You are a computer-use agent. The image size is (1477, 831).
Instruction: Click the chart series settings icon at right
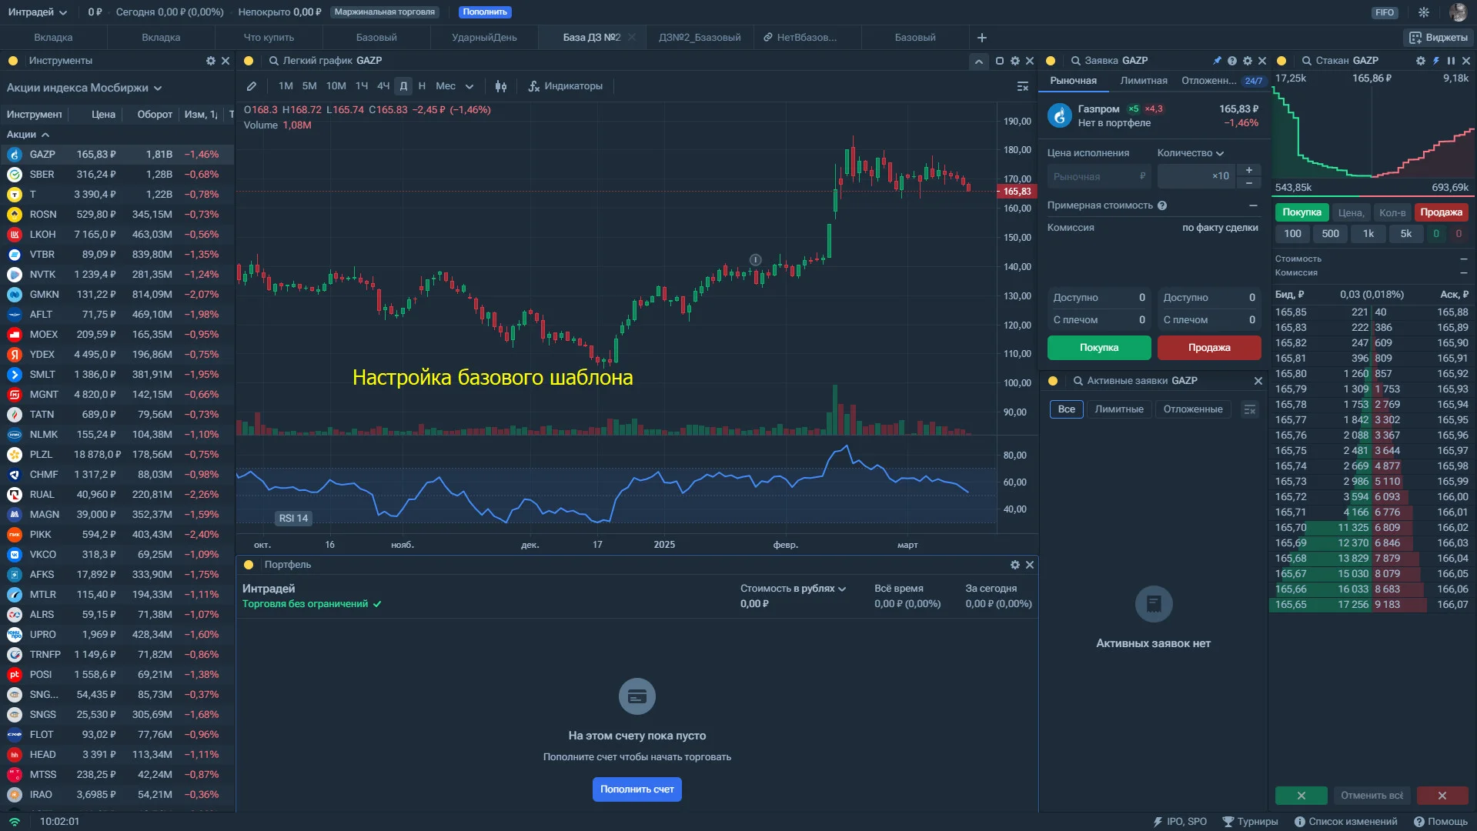pos(1023,86)
